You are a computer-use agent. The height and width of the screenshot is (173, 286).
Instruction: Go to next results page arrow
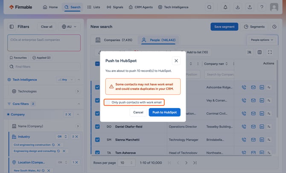click(x=186, y=163)
